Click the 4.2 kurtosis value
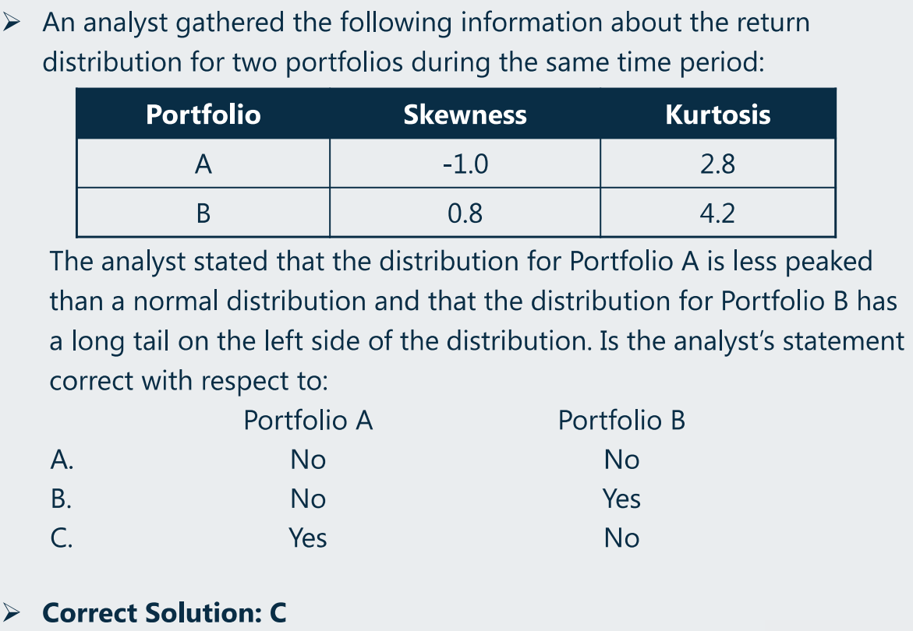Image resolution: width=913 pixels, height=631 pixels. (x=718, y=213)
